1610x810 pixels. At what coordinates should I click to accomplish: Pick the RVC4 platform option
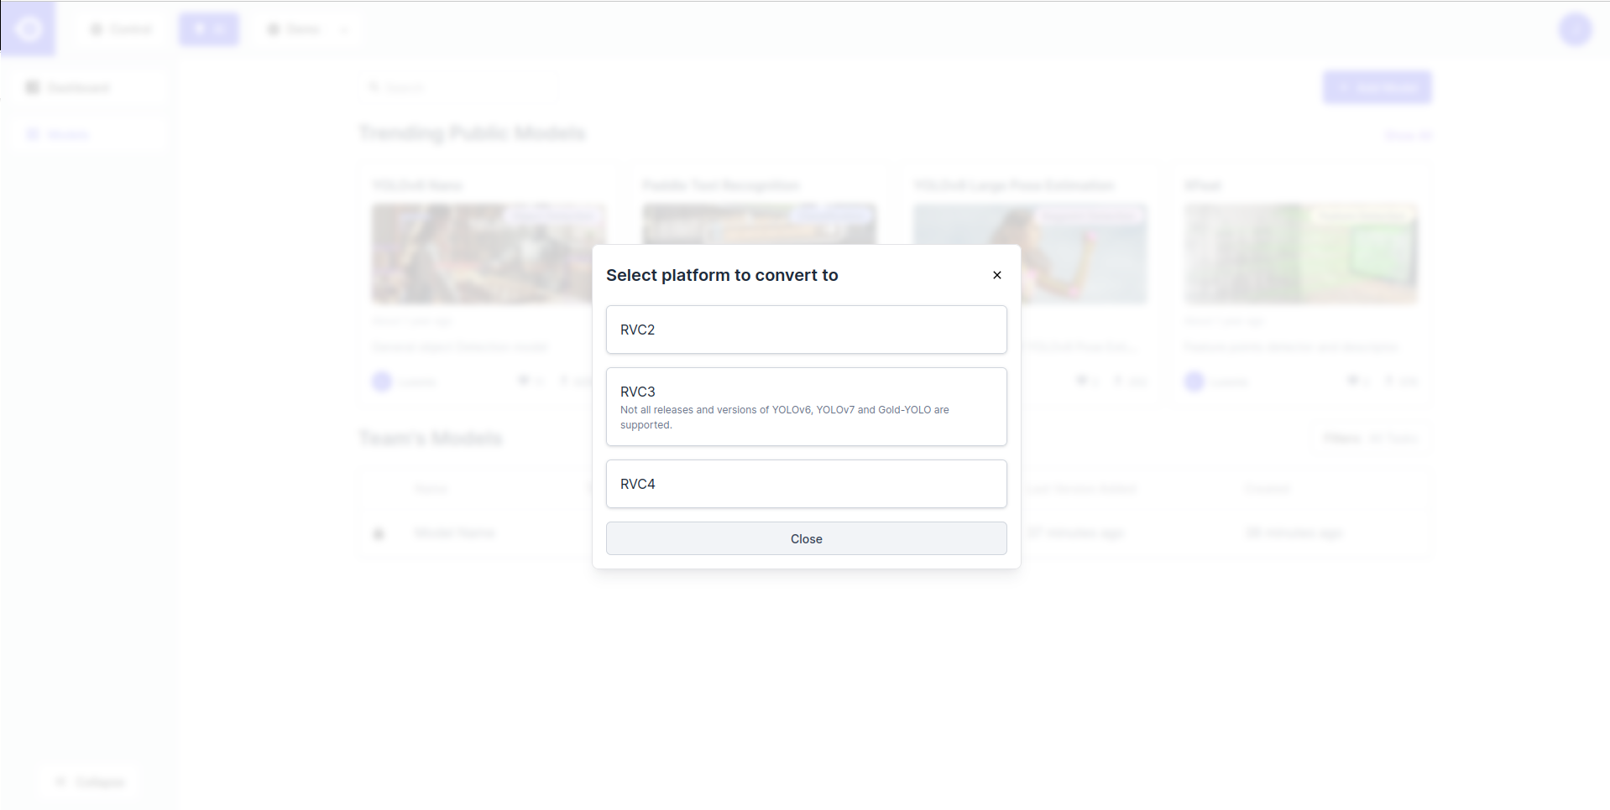point(806,484)
